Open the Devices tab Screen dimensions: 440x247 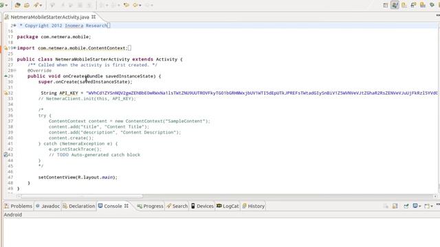202,206
